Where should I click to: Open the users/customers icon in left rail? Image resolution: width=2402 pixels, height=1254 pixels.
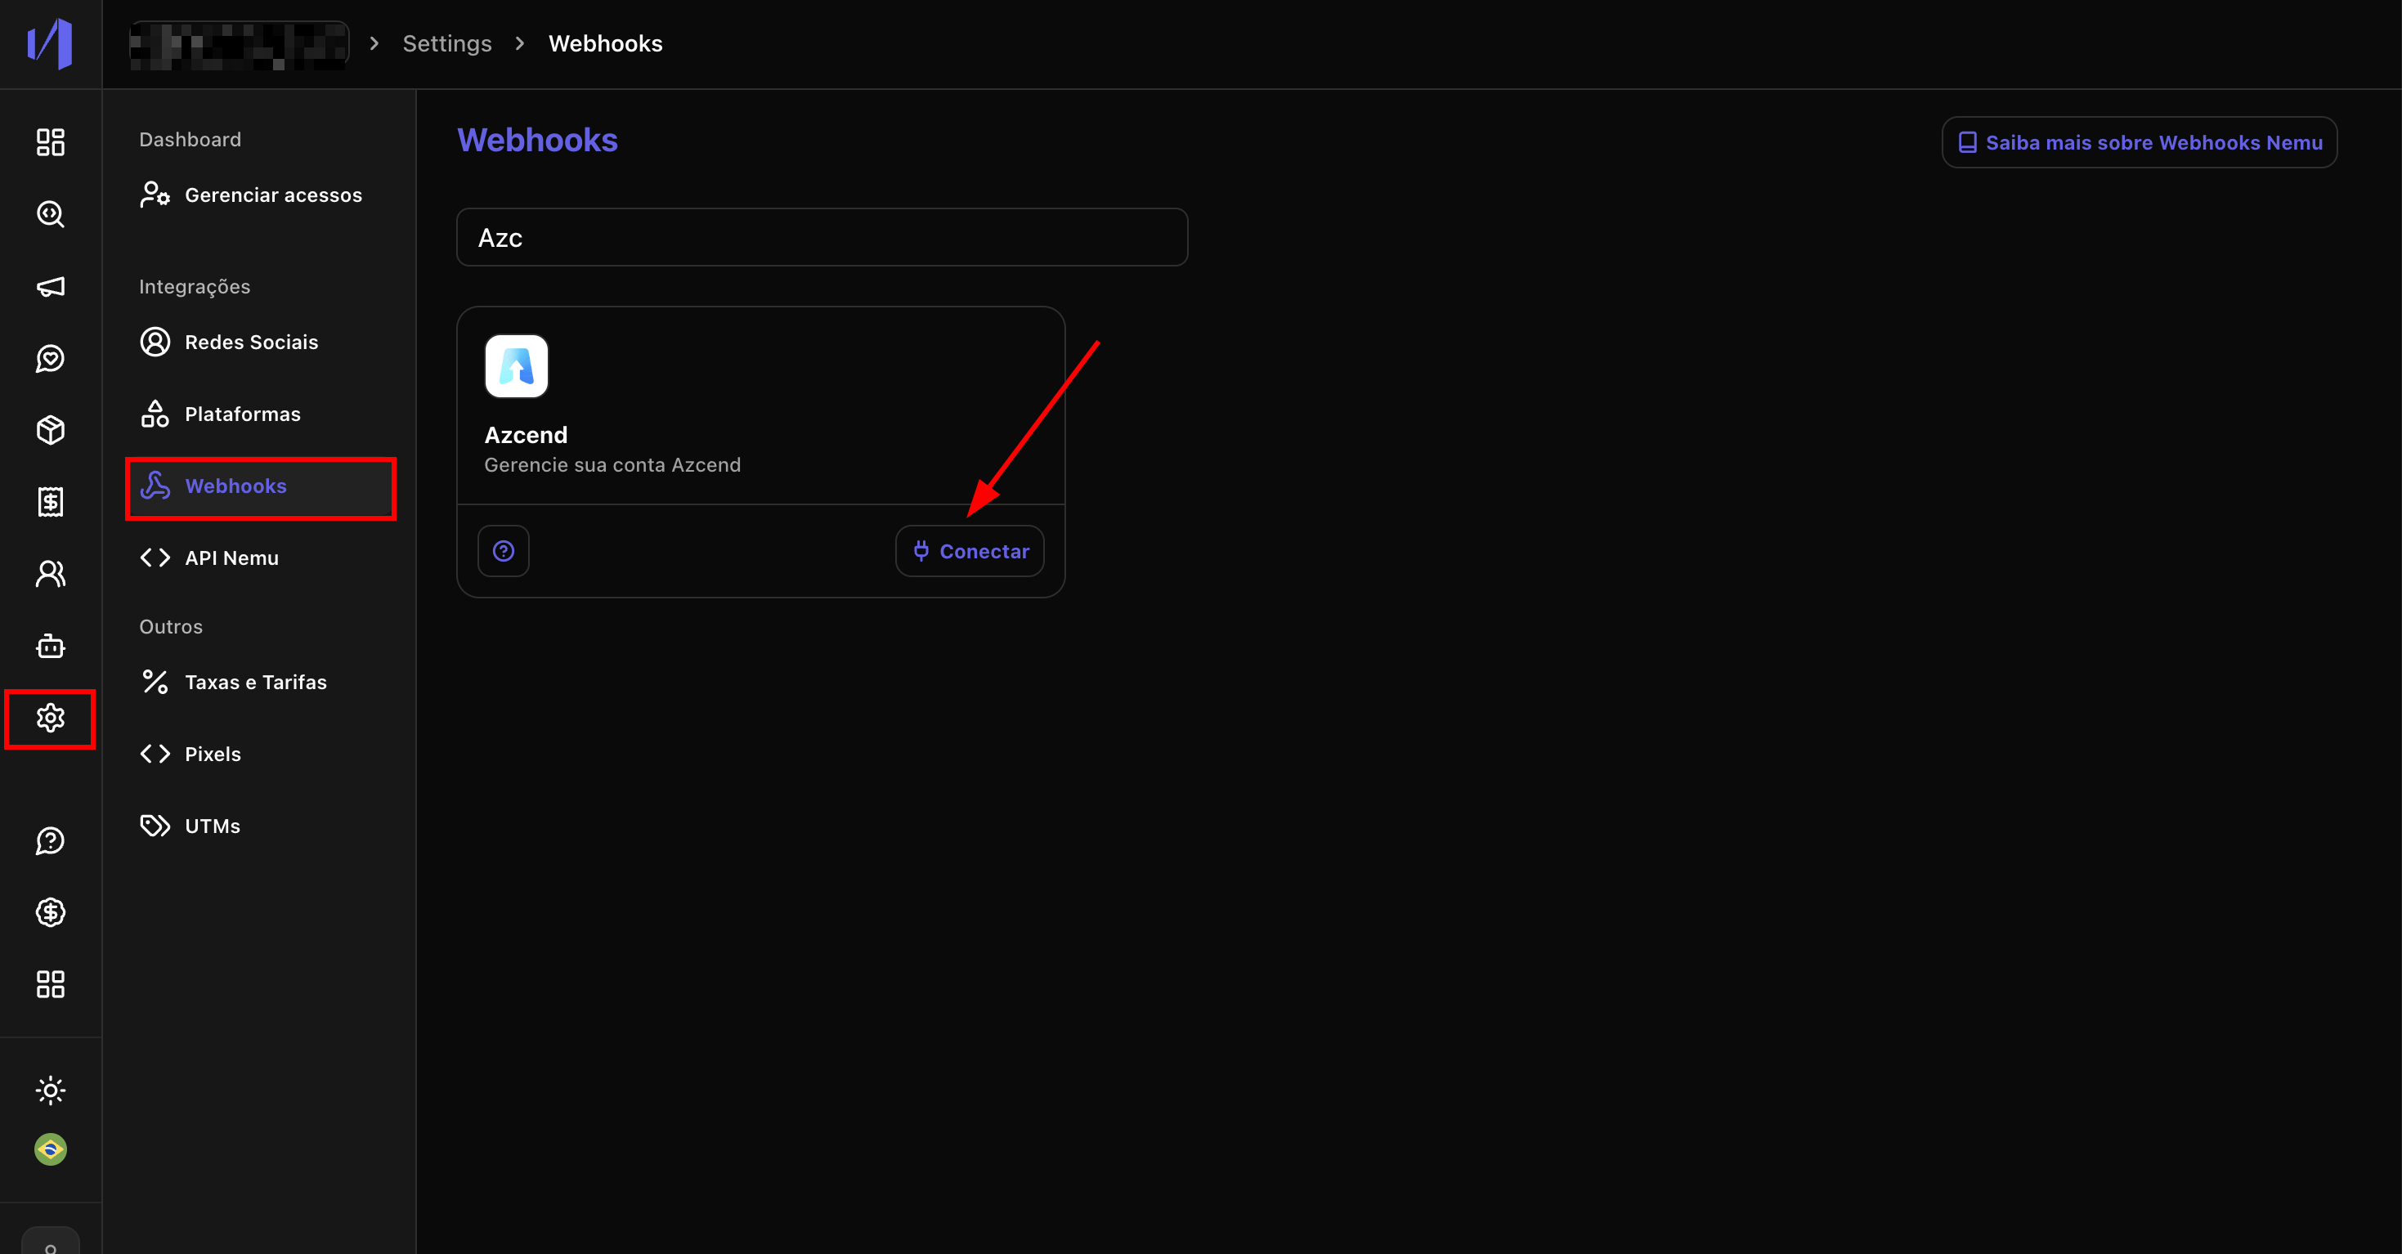click(x=51, y=573)
